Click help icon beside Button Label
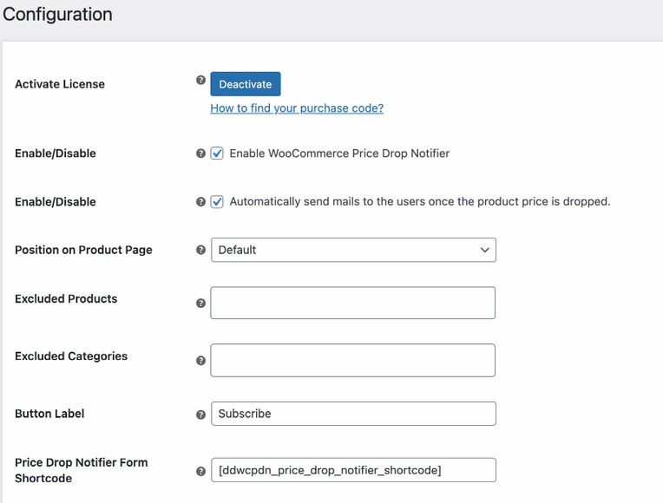This screenshot has width=663, height=503. 200,415
